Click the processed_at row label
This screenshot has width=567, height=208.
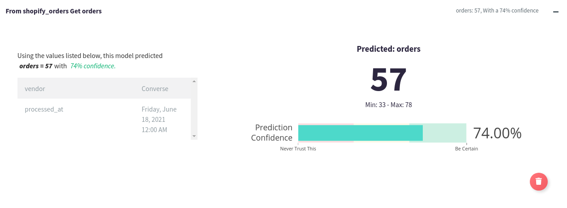44,109
